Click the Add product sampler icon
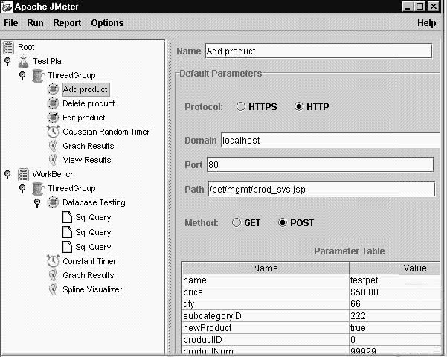Screen dimensions: 447x357 click(53, 89)
